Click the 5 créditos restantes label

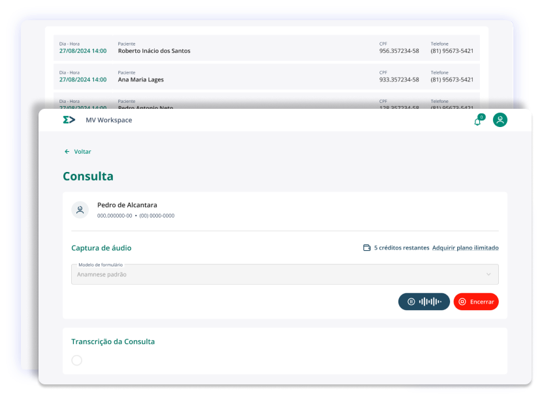[x=402, y=248]
